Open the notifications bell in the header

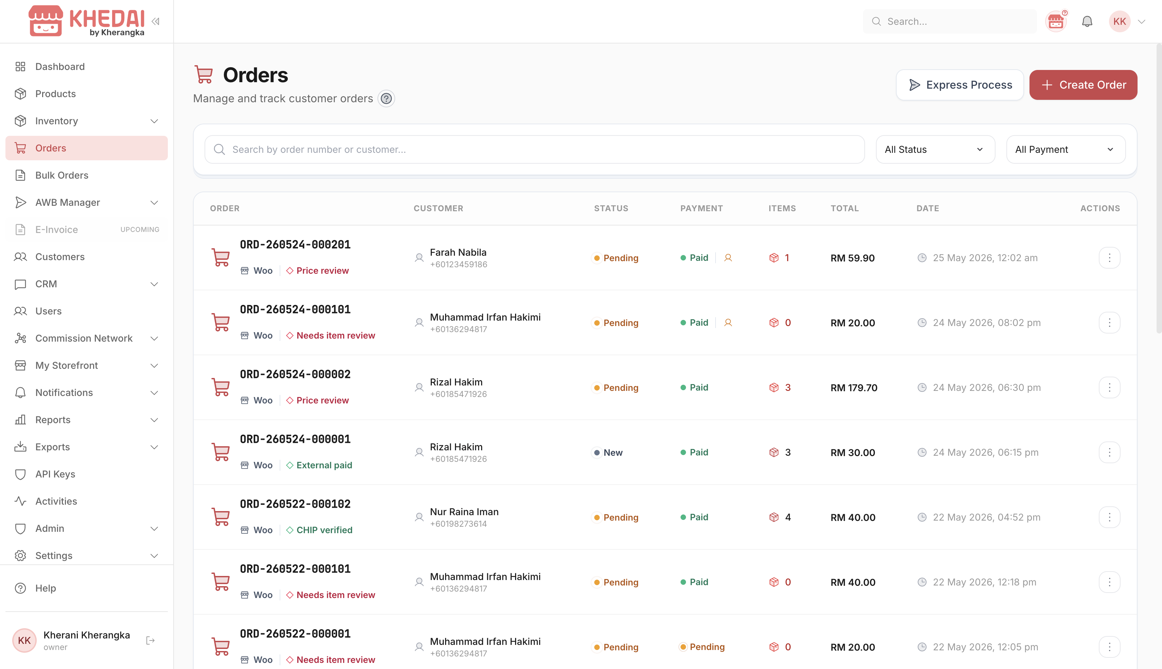(1087, 22)
